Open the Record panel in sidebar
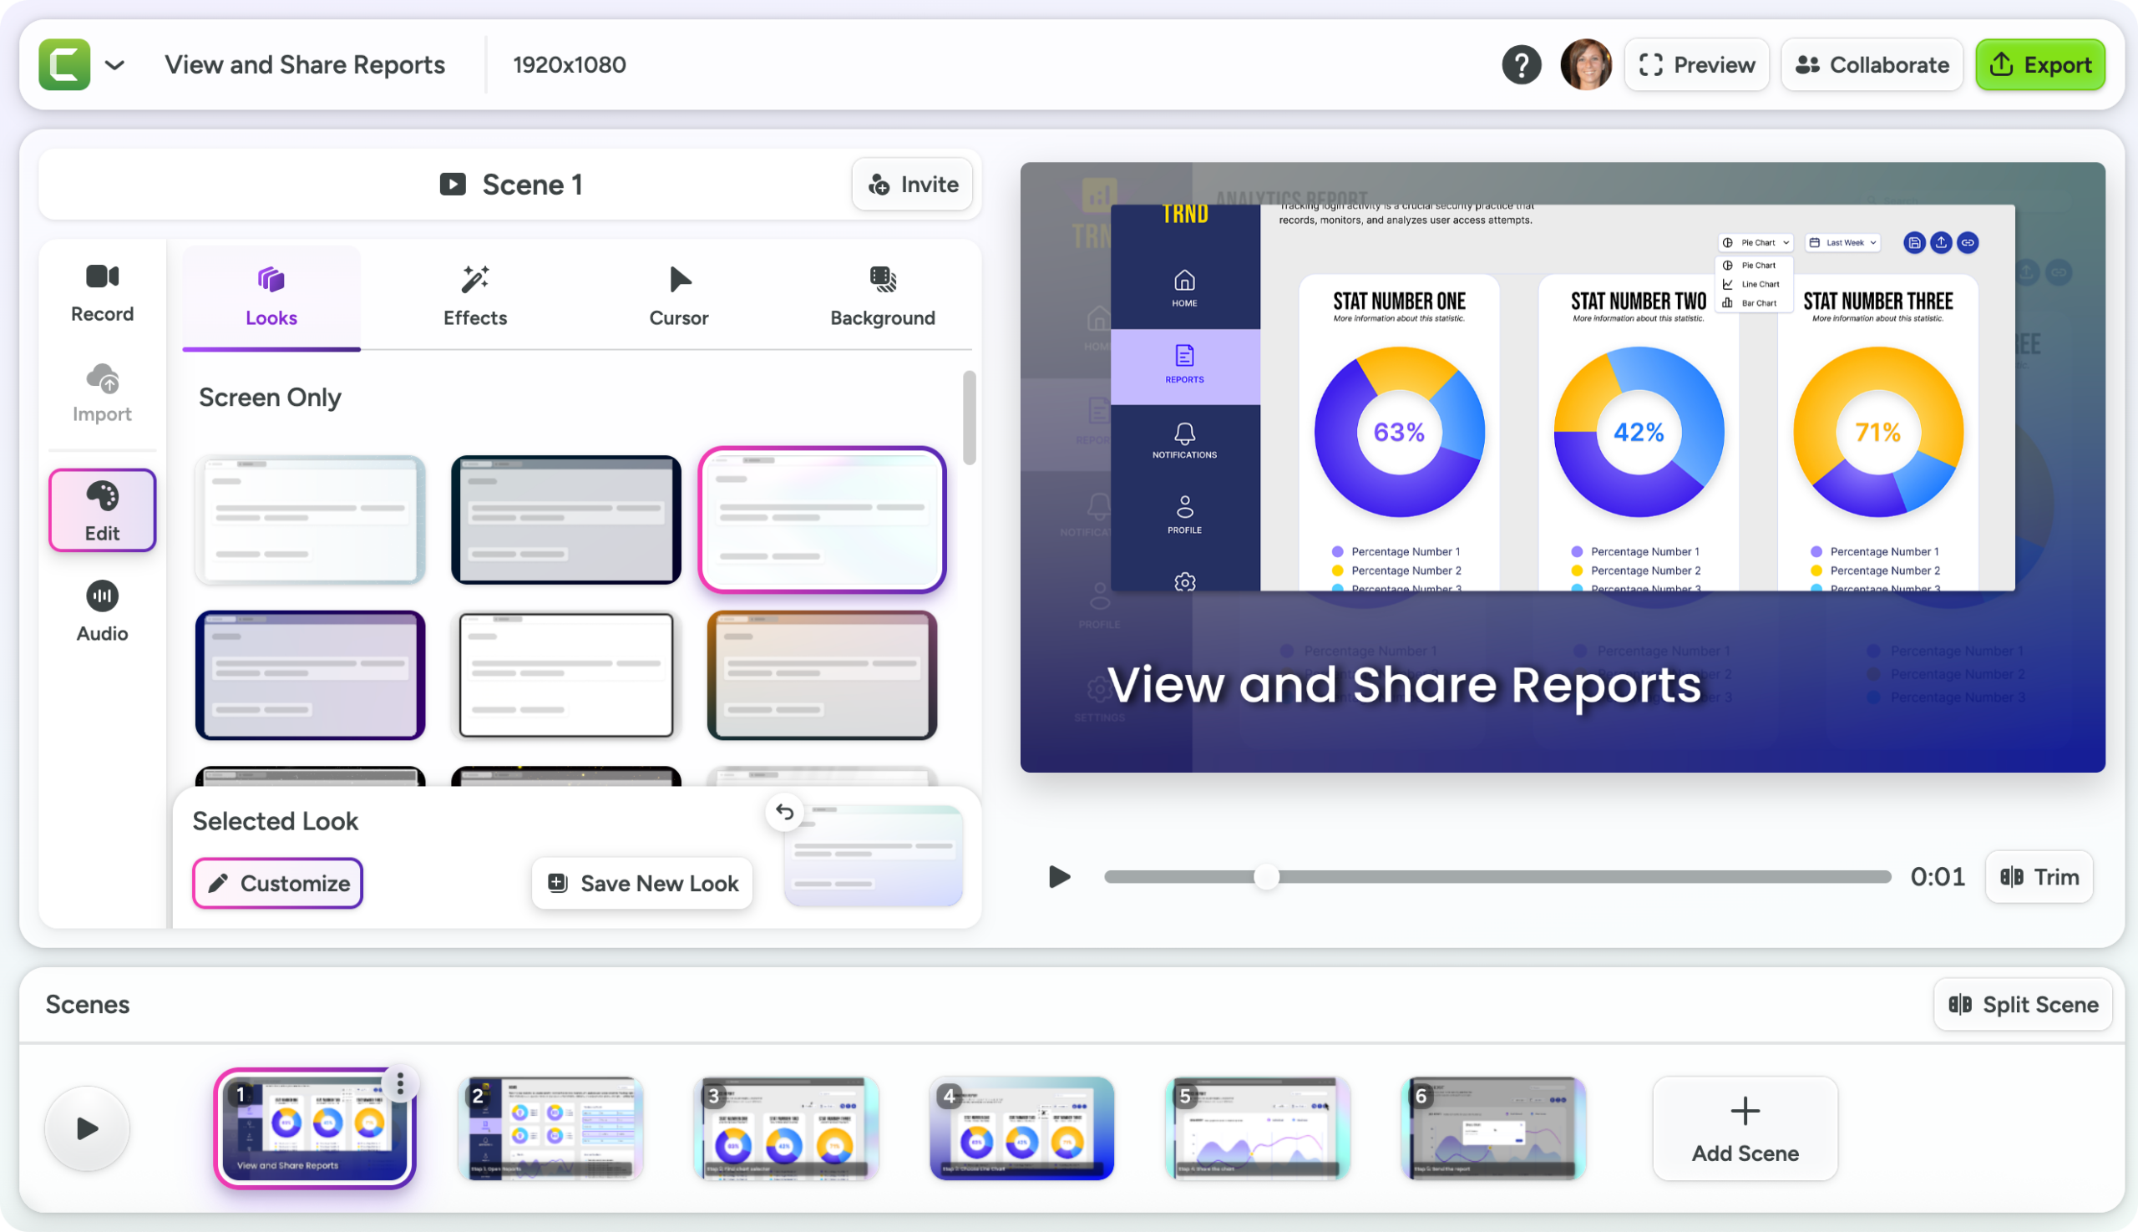Screen dimensions: 2138x1232 tap(103, 293)
